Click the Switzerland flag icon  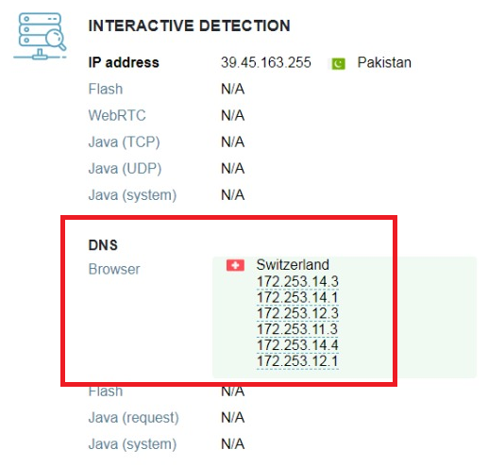235,265
